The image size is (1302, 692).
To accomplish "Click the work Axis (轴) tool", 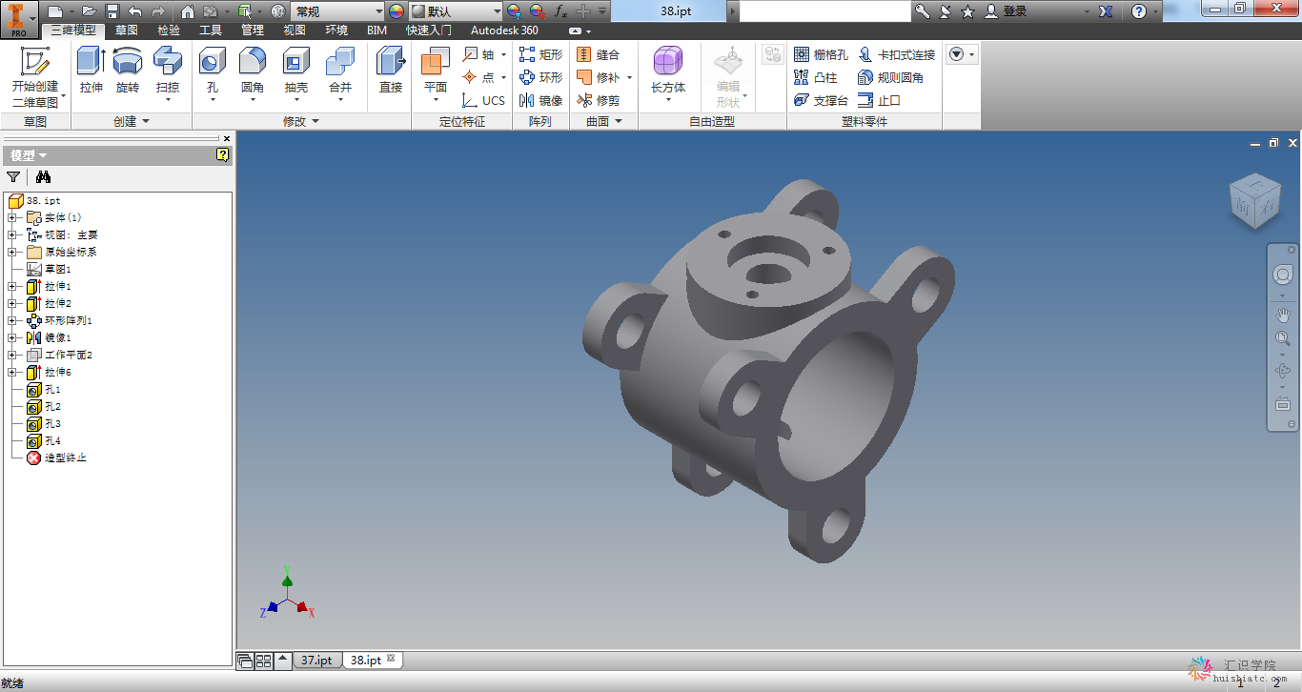I will point(479,54).
